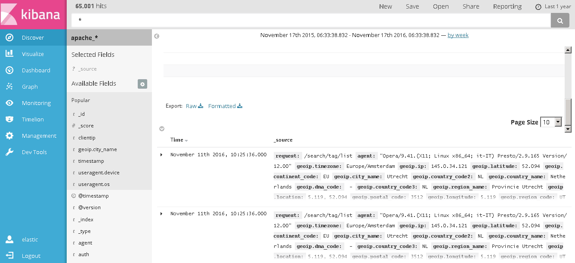Click Save in top menu
Image resolution: width=575 pixels, height=263 pixels.
(x=412, y=6)
